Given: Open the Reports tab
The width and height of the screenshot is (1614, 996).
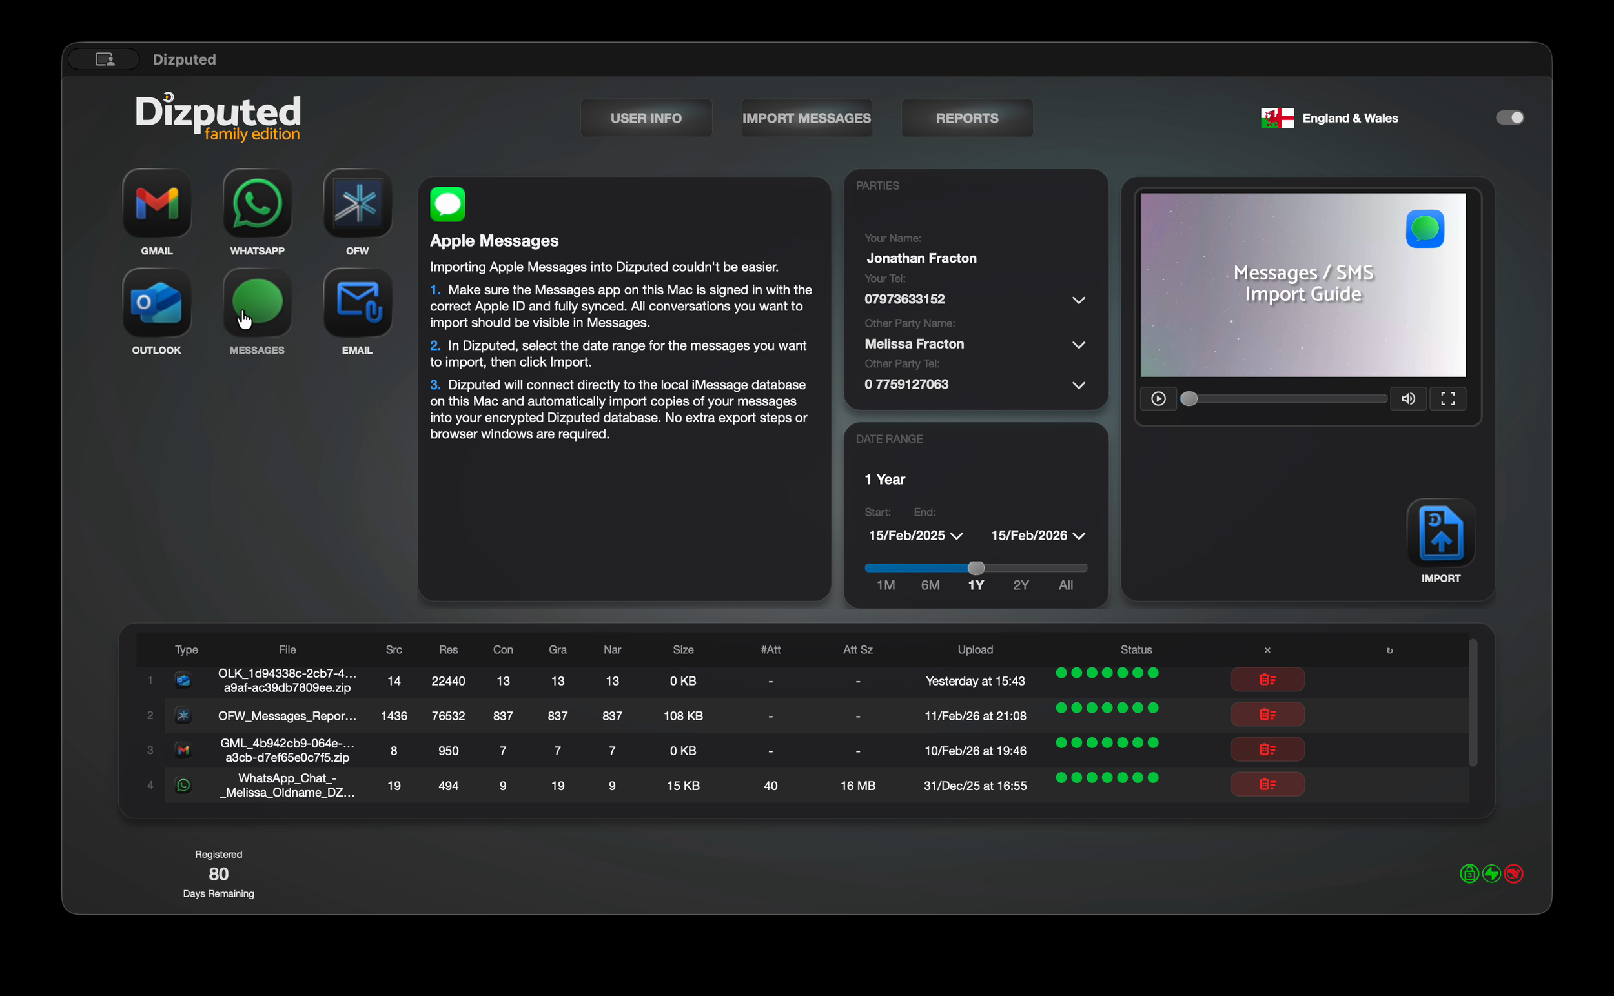Looking at the screenshot, I should (x=966, y=118).
